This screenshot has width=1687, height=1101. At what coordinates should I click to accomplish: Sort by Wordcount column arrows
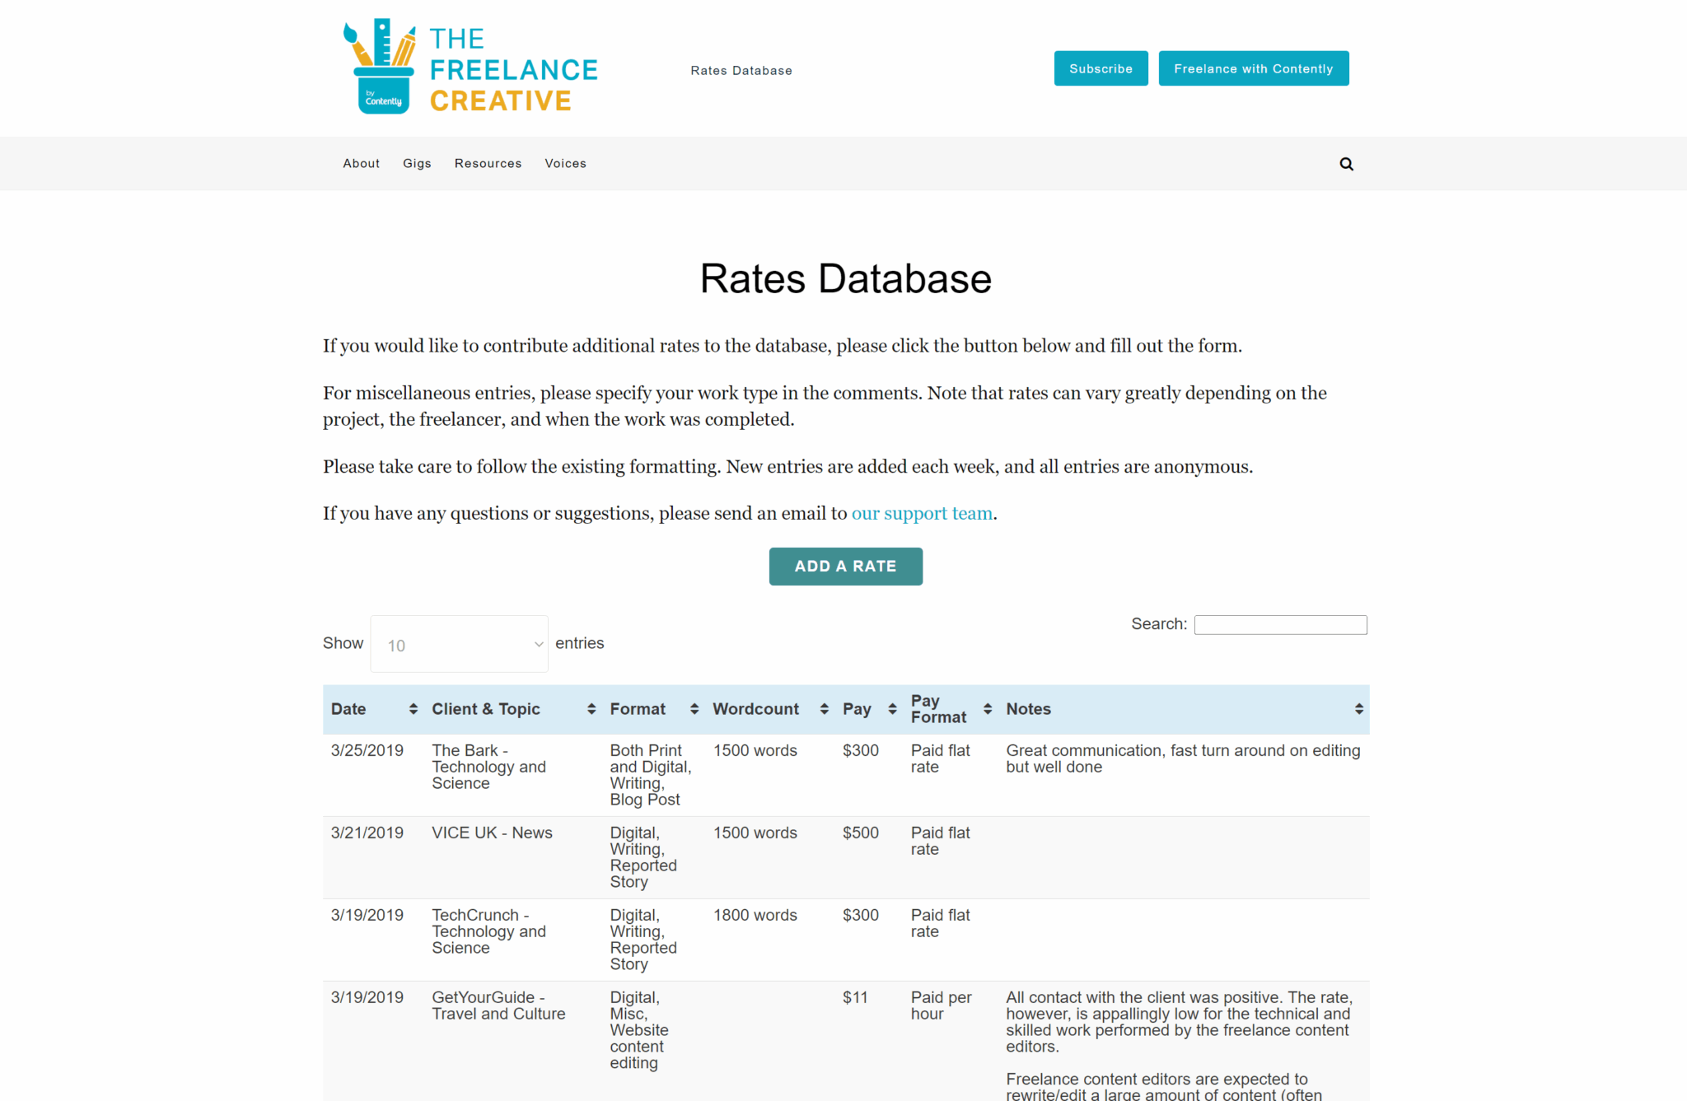pos(824,709)
